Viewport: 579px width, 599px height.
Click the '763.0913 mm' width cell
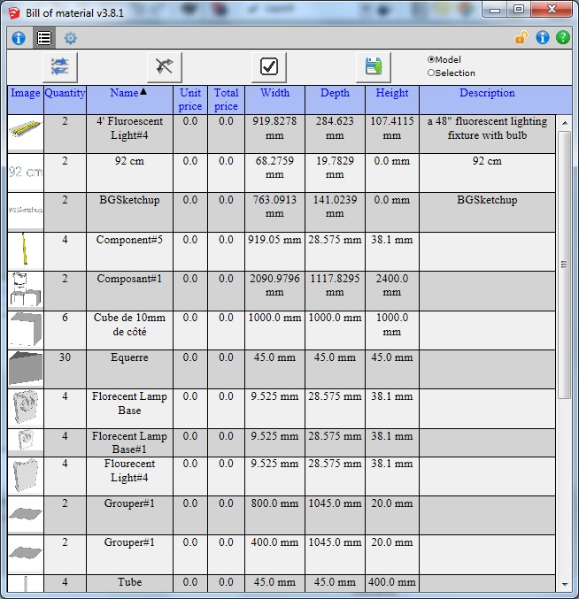pos(274,212)
